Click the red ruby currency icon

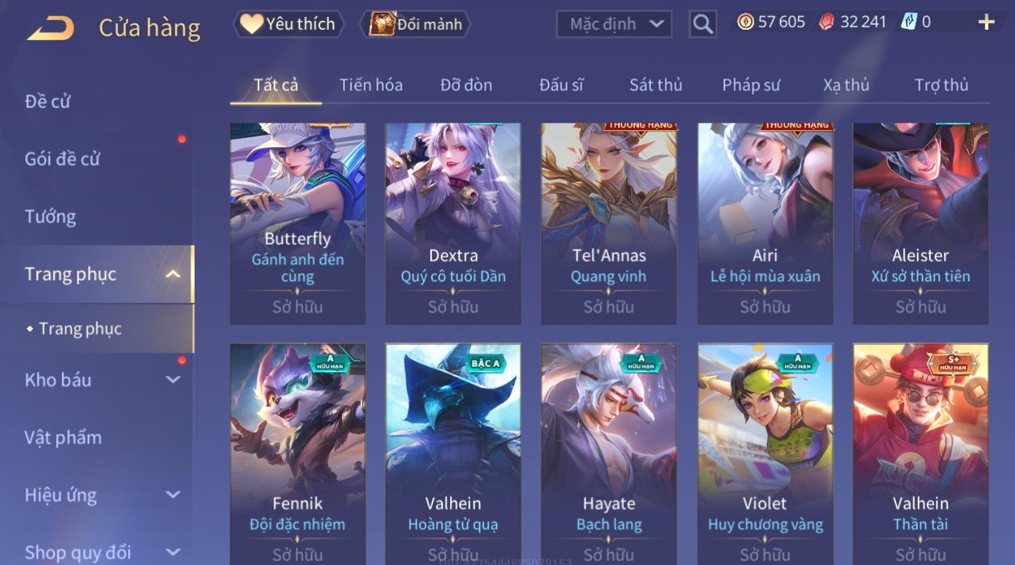(826, 22)
